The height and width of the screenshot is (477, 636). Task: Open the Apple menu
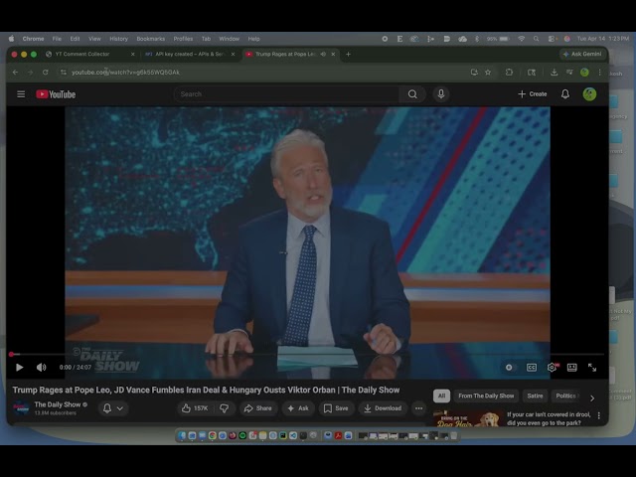click(11, 39)
